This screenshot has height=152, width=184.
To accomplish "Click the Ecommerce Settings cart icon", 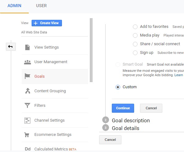I will coord(27,135).
